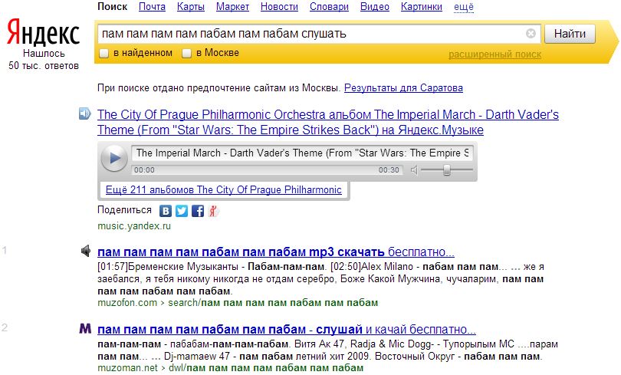Share via Ya.ru icon
The width and height of the screenshot is (621, 375).
click(x=213, y=211)
